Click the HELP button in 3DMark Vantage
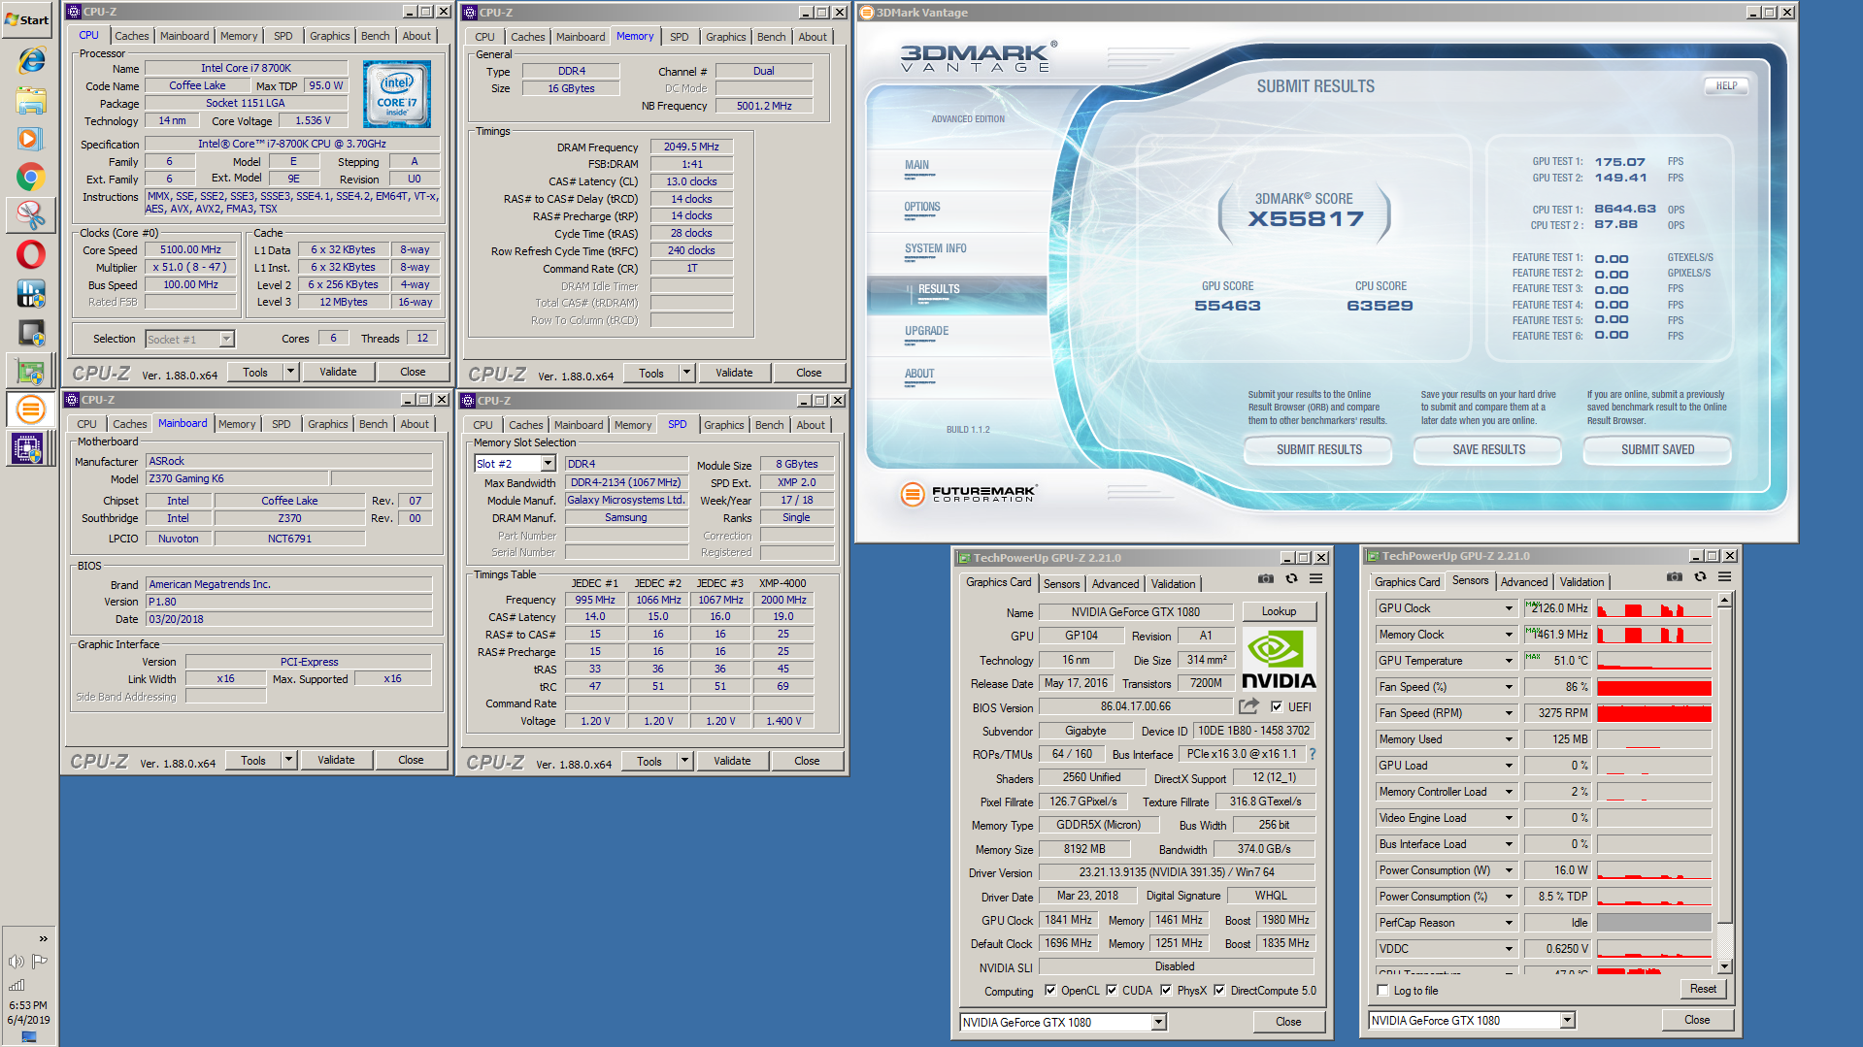 [1726, 85]
